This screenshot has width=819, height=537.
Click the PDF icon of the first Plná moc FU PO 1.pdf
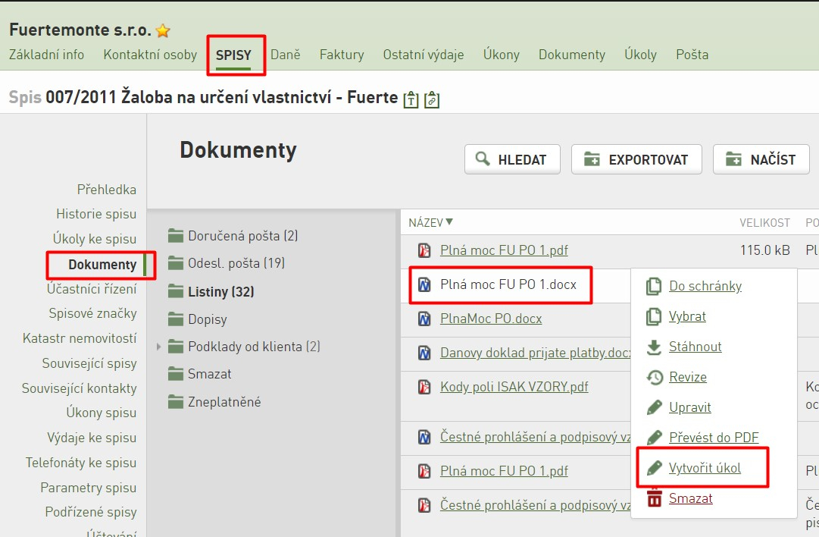tap(424, 250)
